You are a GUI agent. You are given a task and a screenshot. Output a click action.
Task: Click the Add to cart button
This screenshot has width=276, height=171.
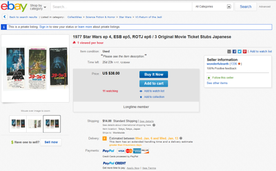click(x=154, y=84)
